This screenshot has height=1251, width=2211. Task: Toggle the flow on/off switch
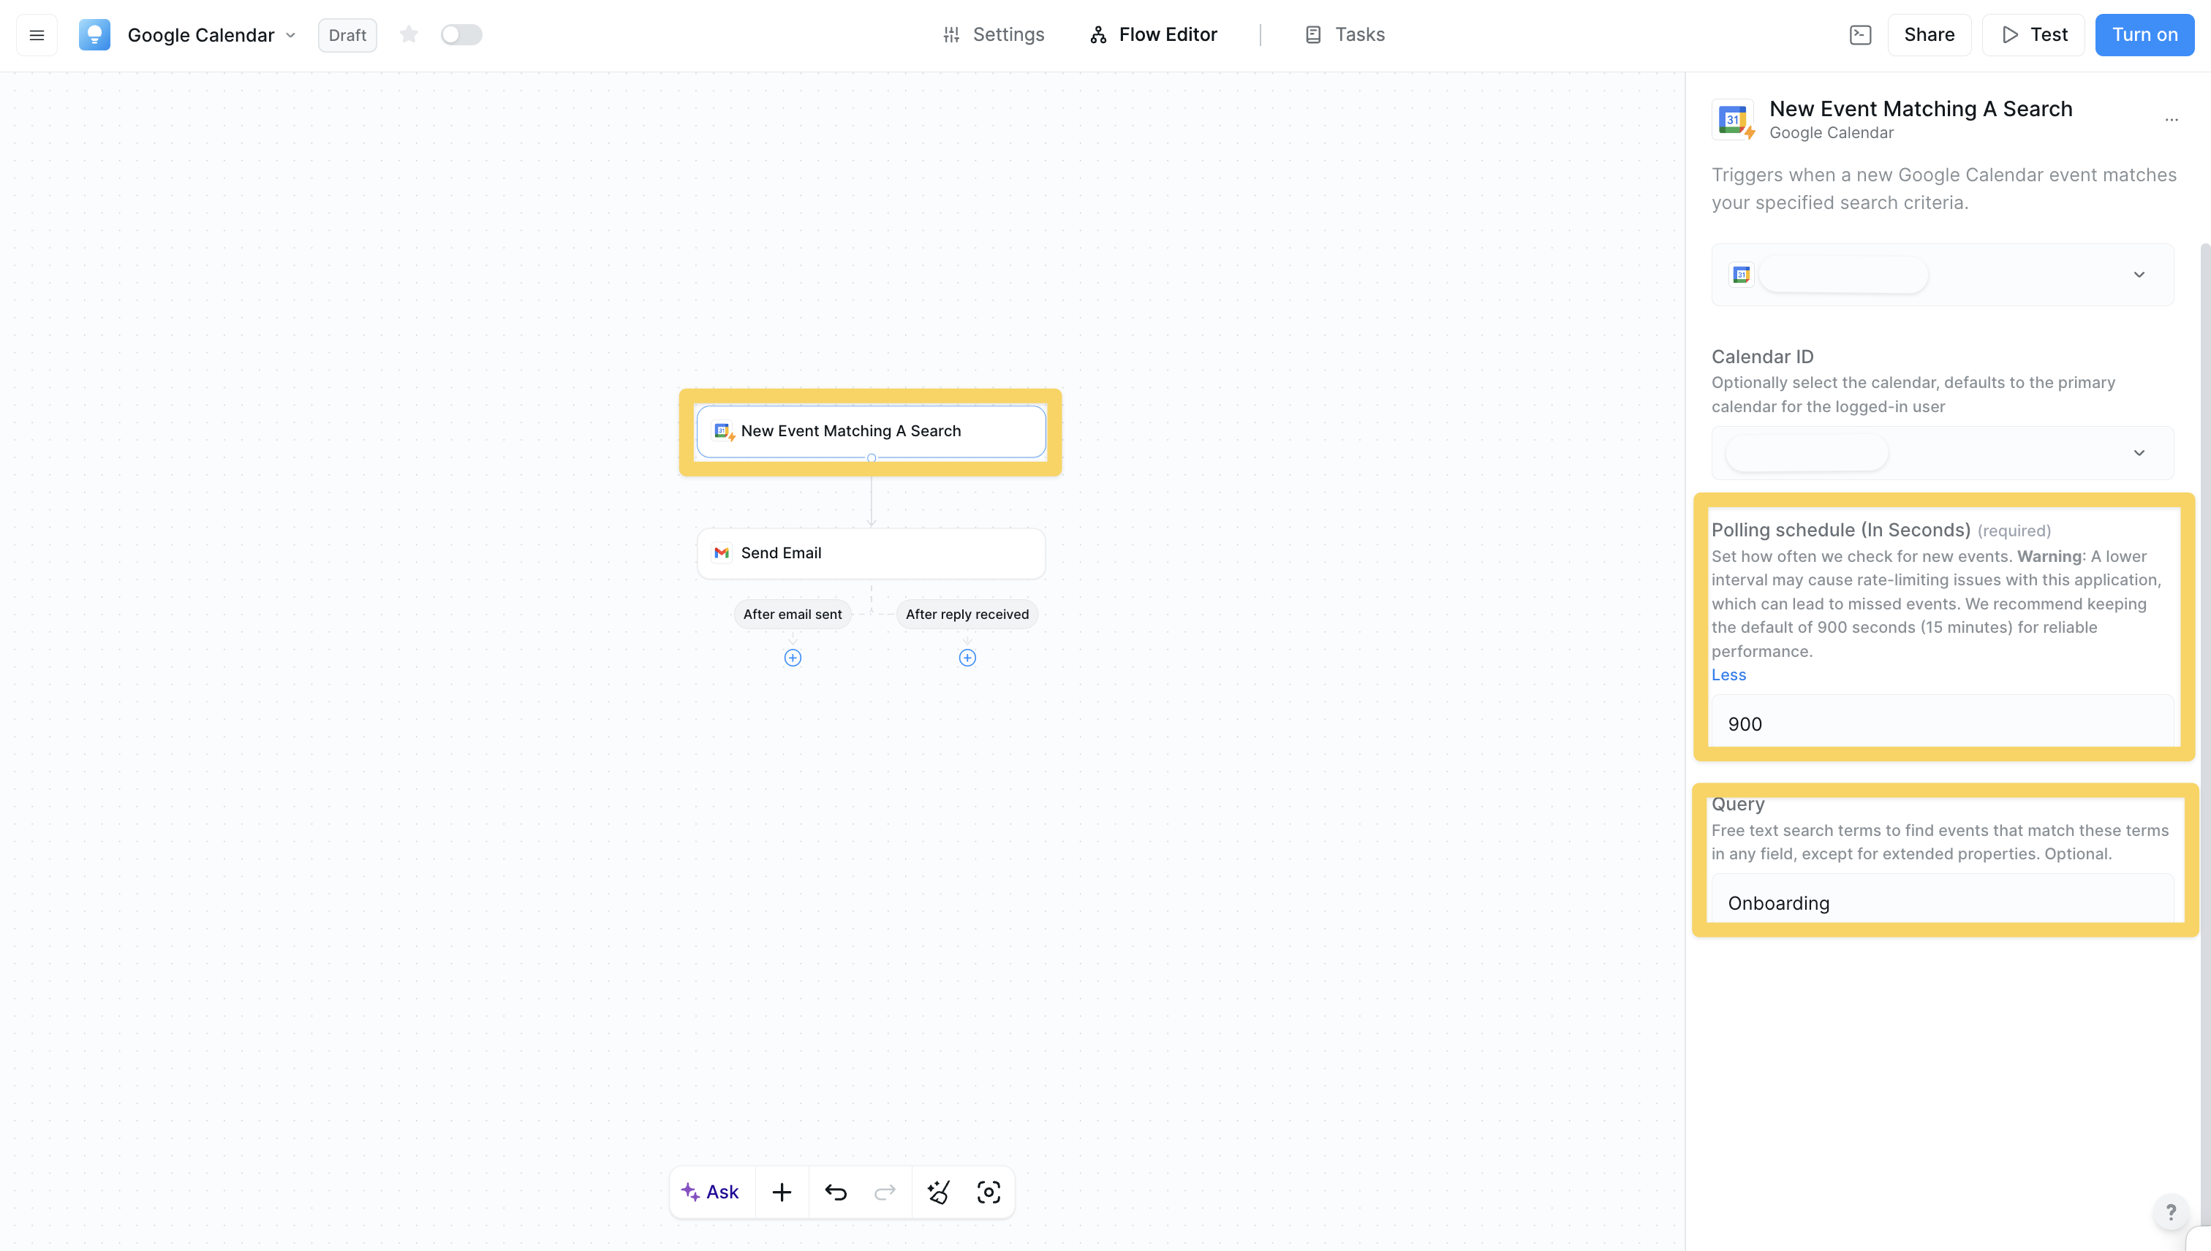click(x=461, y=34)
